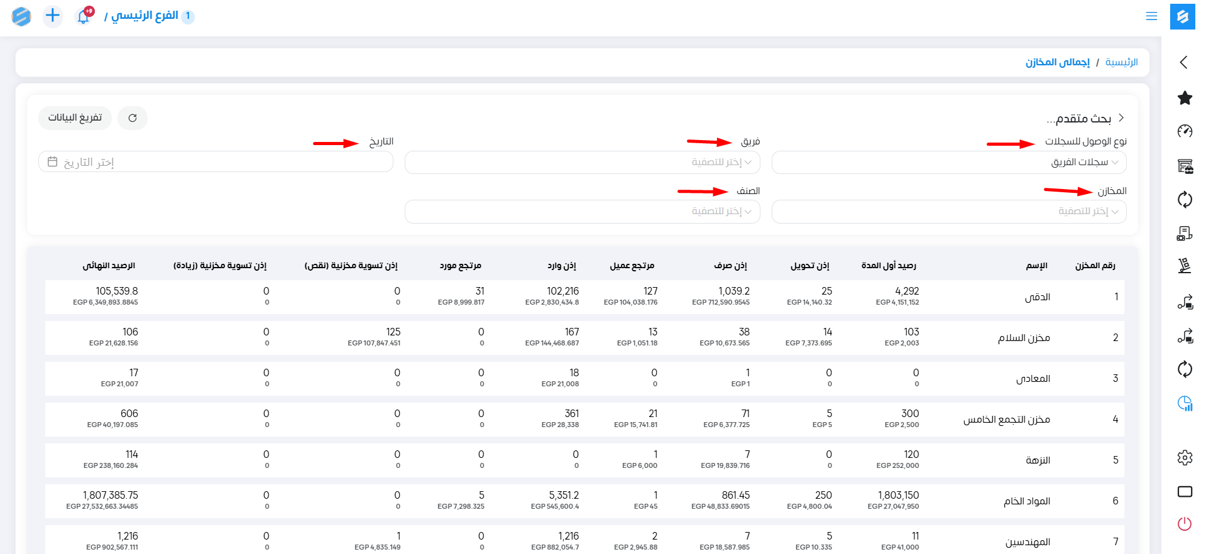Click the date picker field
The image size is (1206, 554).
[216, 162]
